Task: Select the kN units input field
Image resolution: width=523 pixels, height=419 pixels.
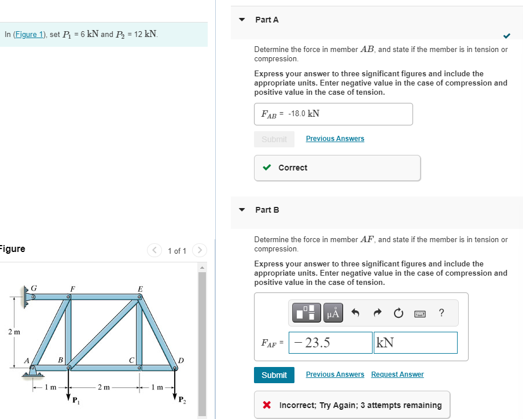Action: [x=415, y=342]
